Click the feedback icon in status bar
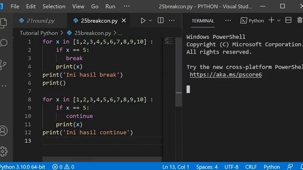 point(290,167)
